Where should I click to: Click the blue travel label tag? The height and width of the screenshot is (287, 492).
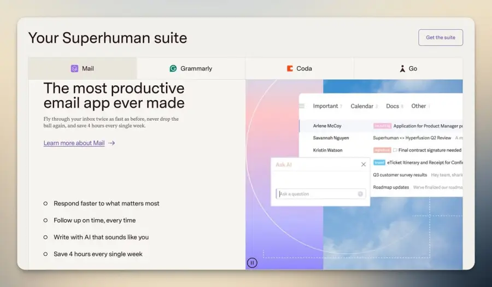(379, 162)
